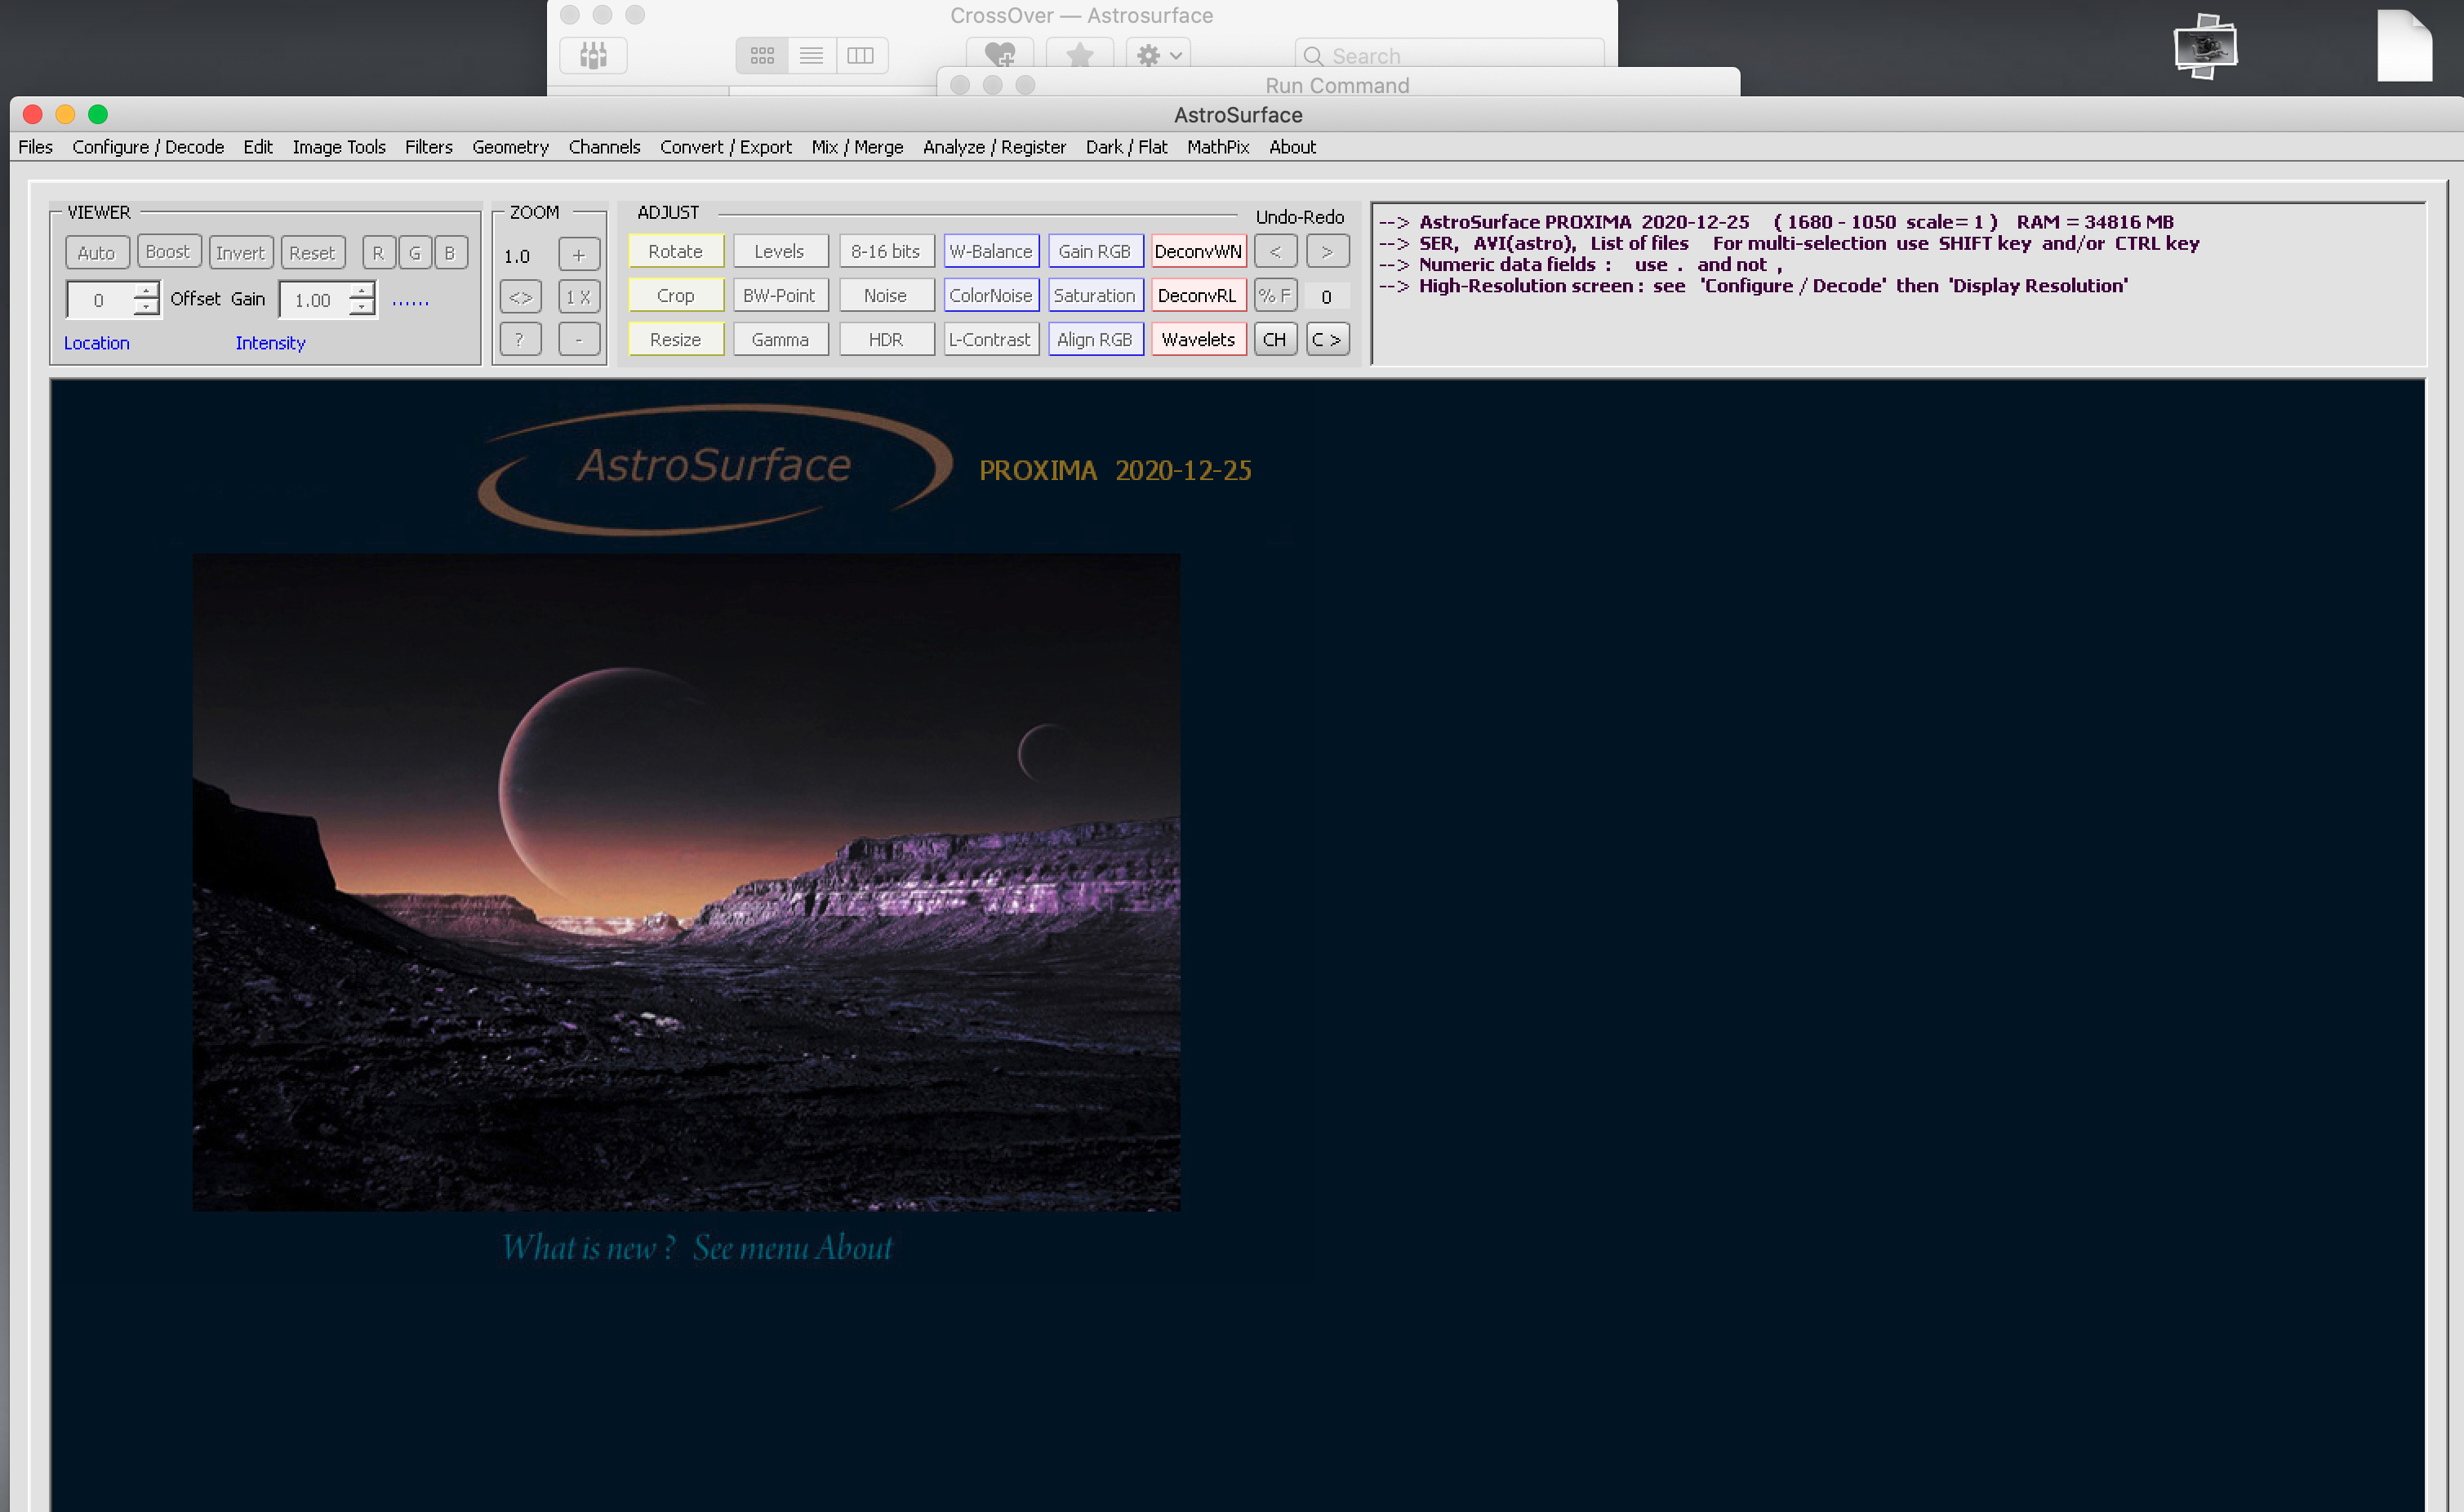The image size is (2464, 1512).
Task: Open the Filters menu
Action: (428, 147)
